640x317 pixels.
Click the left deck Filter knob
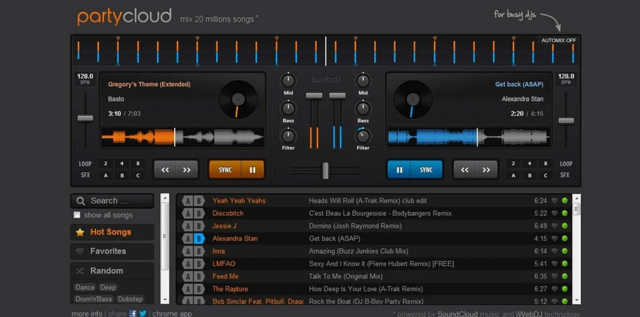coord(288,136)
